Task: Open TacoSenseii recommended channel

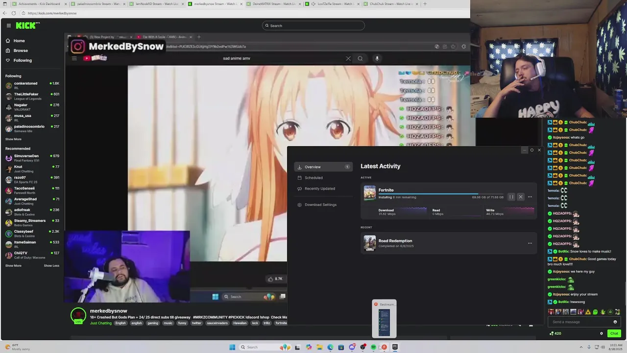Action: pyautogui.click(x=32, y=190)
